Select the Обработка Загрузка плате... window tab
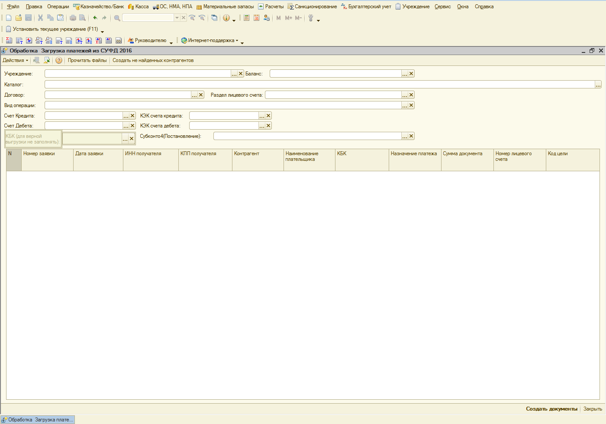 click(37, 420)
